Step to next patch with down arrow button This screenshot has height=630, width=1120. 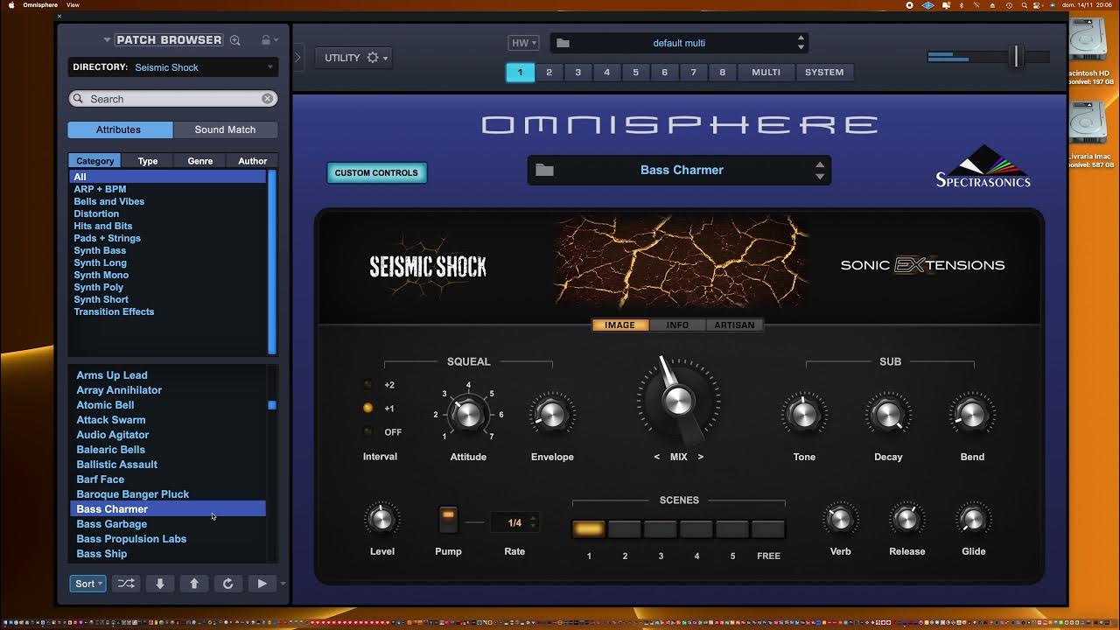(x=160, y=584)
